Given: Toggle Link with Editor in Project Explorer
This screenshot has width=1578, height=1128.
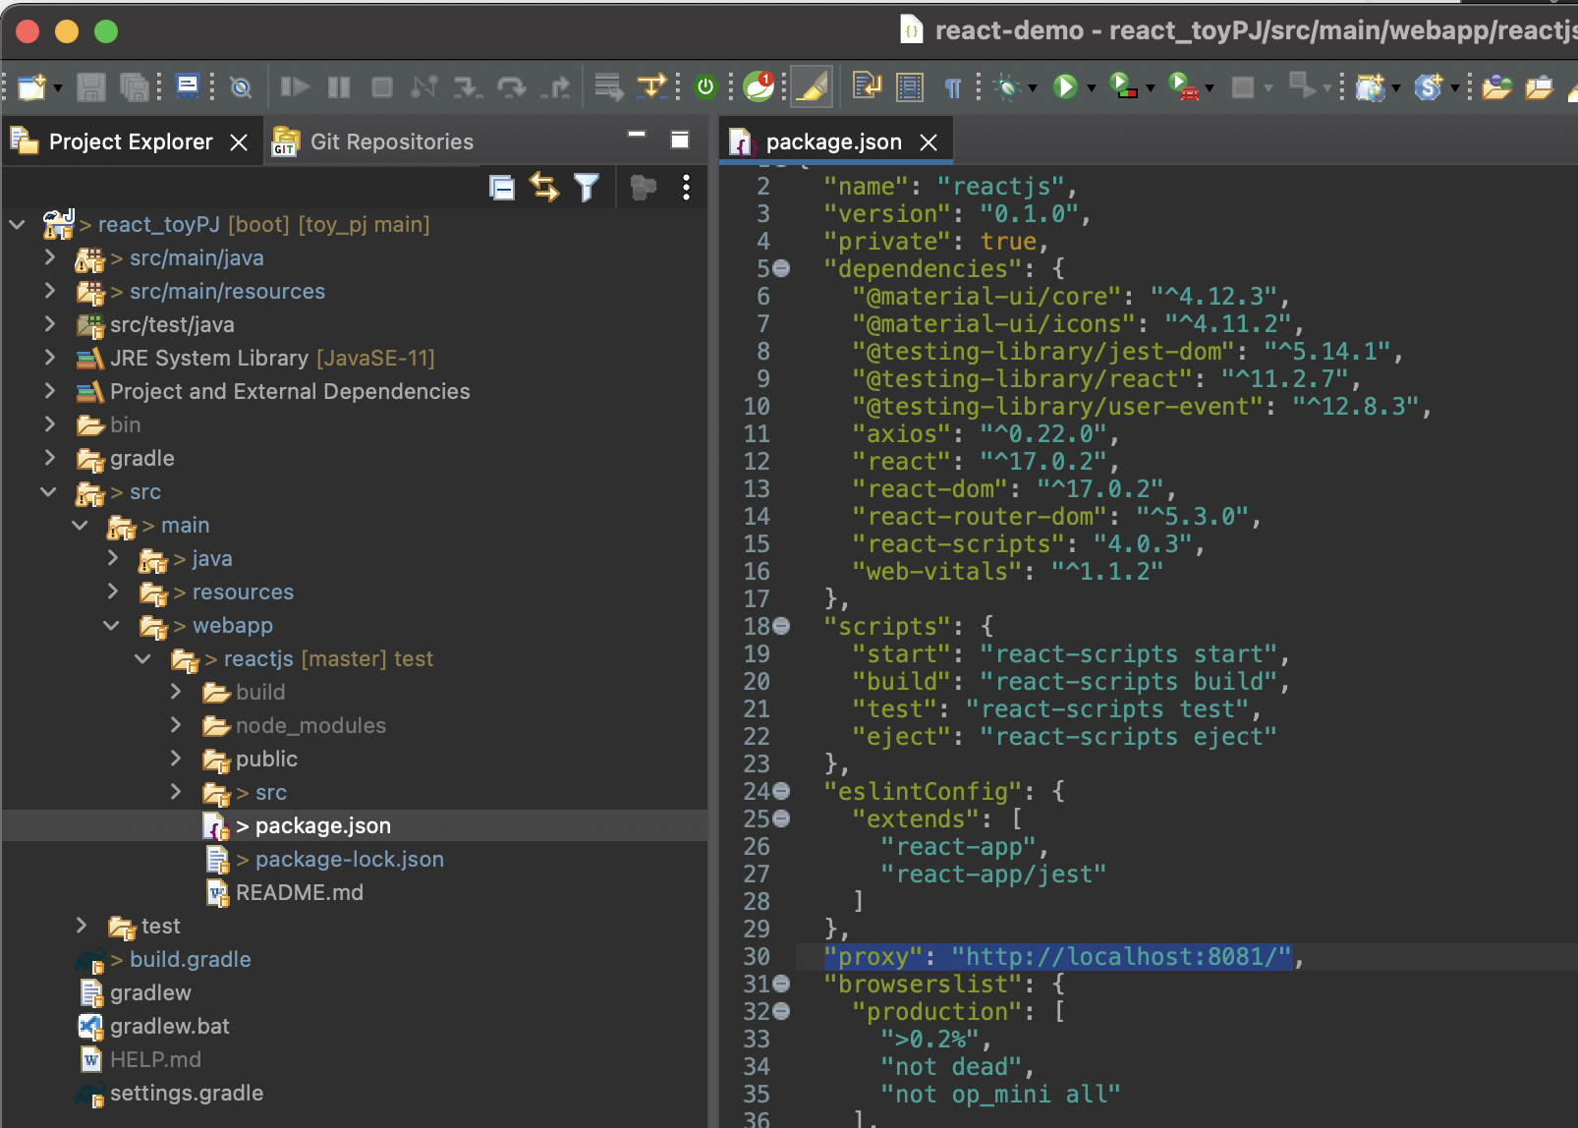Looking at the screenshot, I should point(545,187).
